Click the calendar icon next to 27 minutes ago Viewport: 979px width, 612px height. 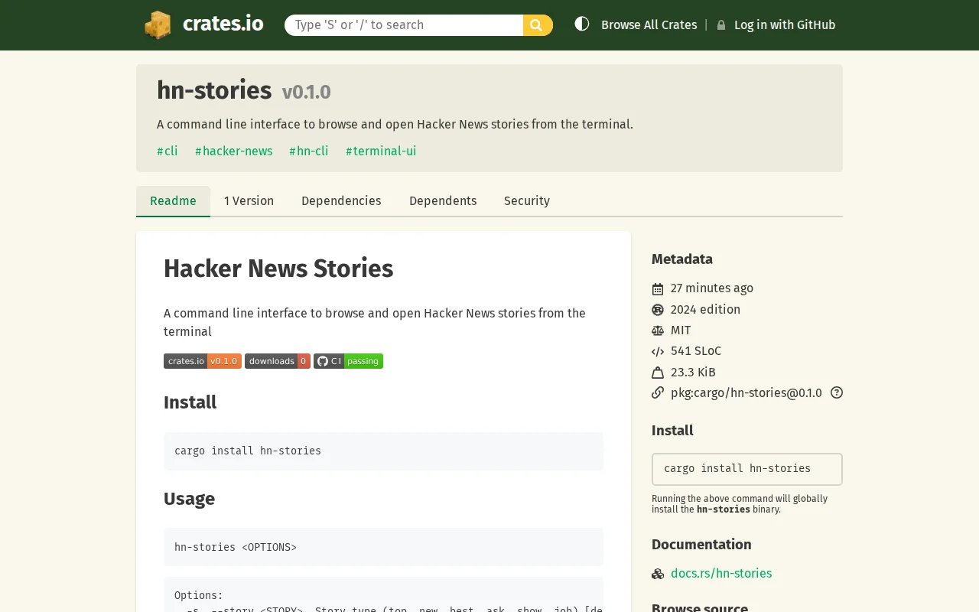658,288
